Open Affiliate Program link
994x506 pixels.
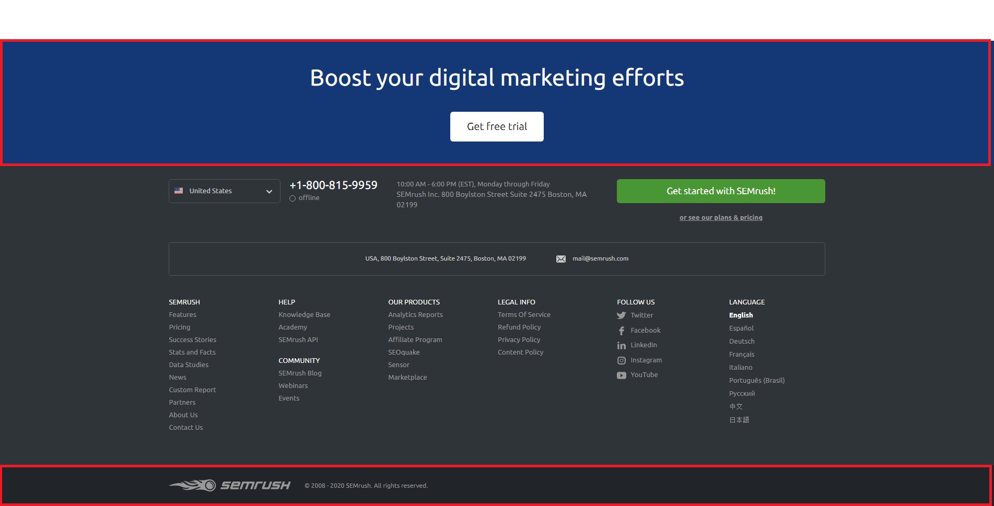[415, 340]
